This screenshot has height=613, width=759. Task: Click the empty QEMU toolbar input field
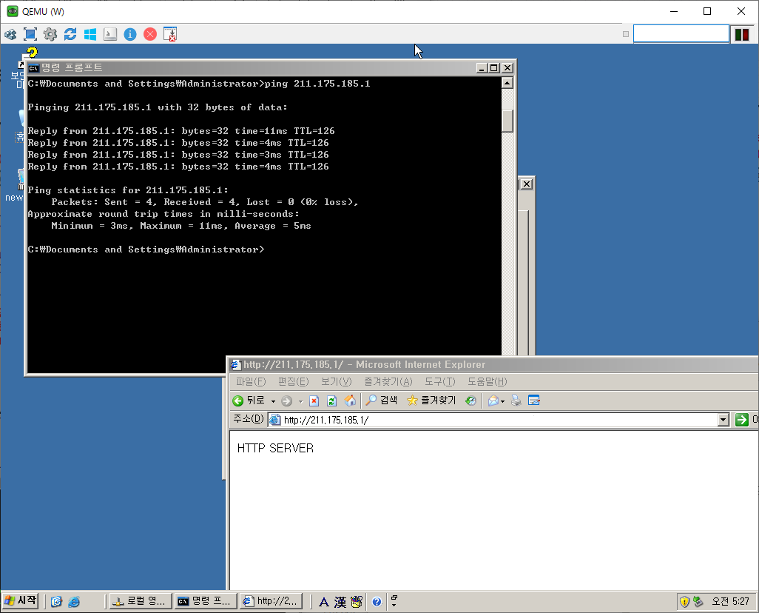(x=681, y=34)
